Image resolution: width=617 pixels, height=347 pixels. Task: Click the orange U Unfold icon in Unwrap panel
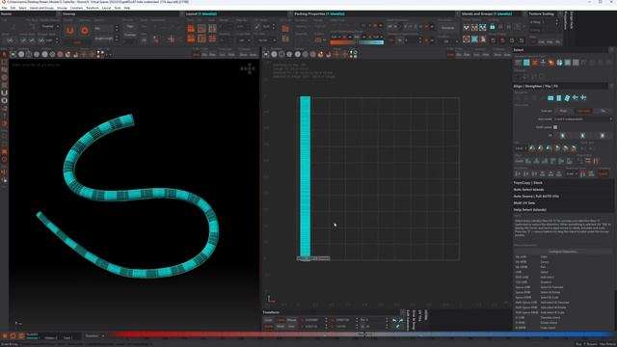70,30
